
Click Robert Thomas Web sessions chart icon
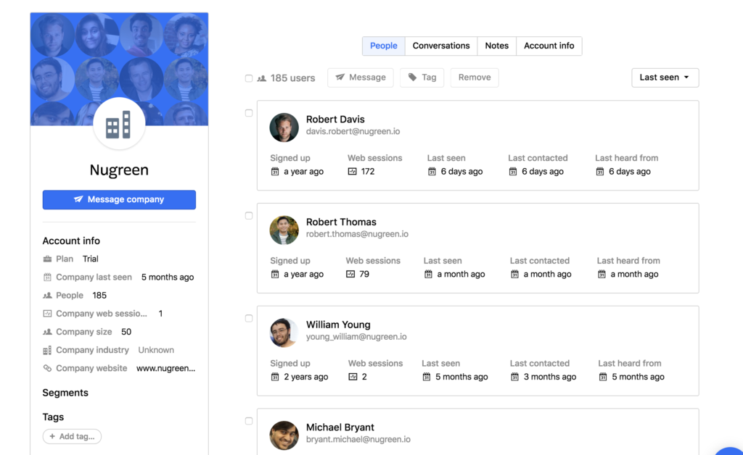[x=350, y=275]
